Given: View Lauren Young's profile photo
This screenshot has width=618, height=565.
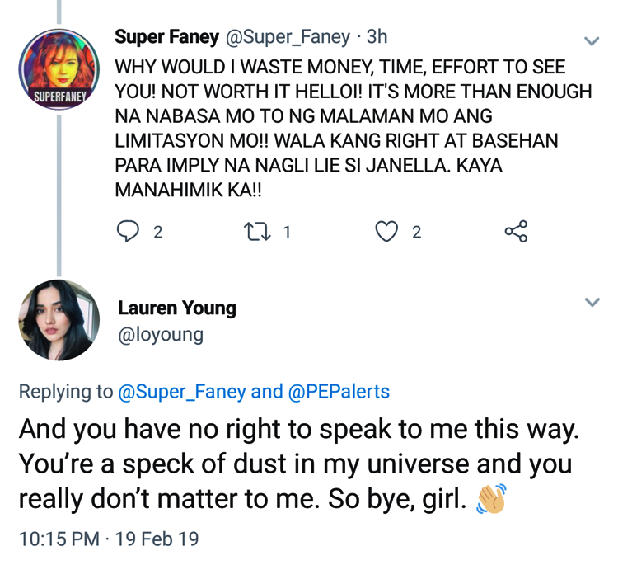Looking at the screenshot, I should [58, 320].
